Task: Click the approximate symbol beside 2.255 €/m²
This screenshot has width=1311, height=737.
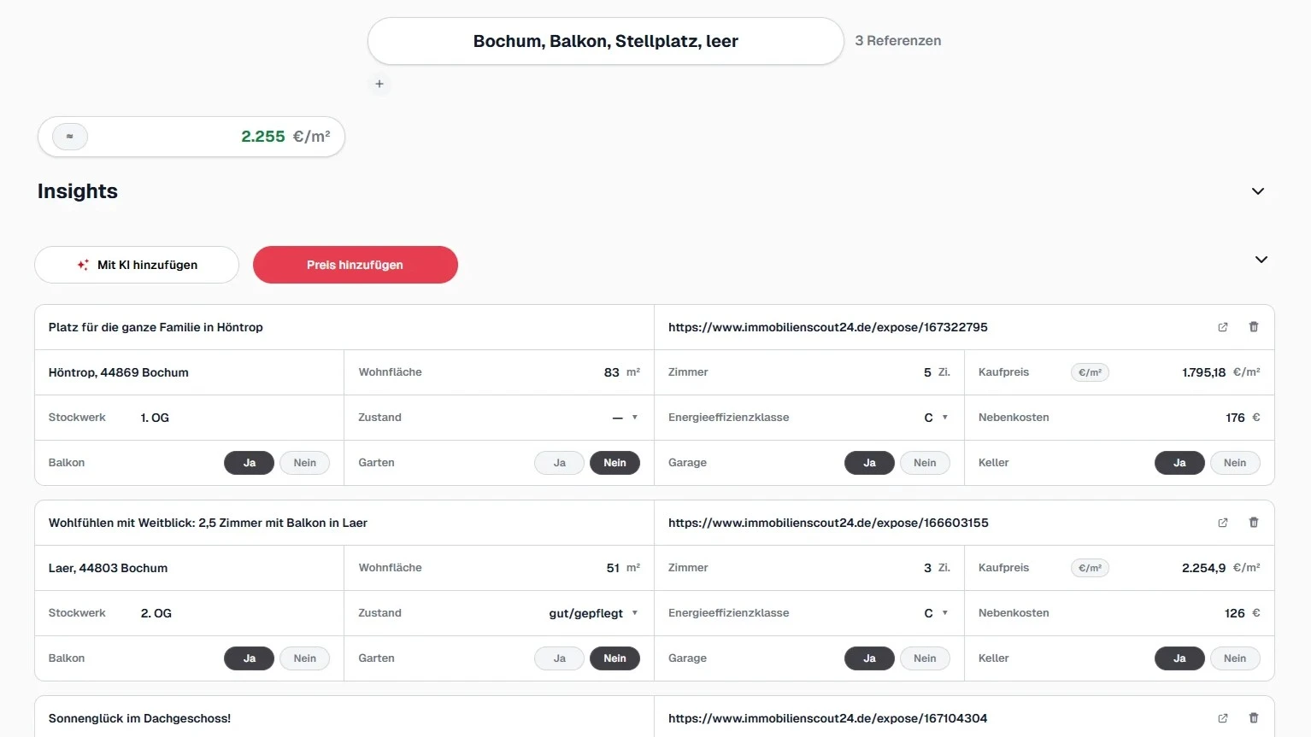Action: (70, 137)
